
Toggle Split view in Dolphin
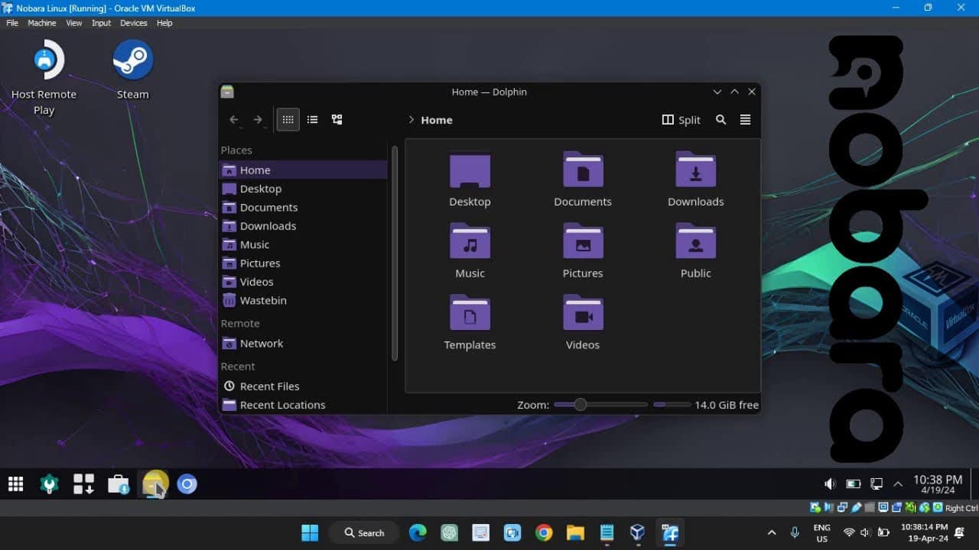point(680,119)
